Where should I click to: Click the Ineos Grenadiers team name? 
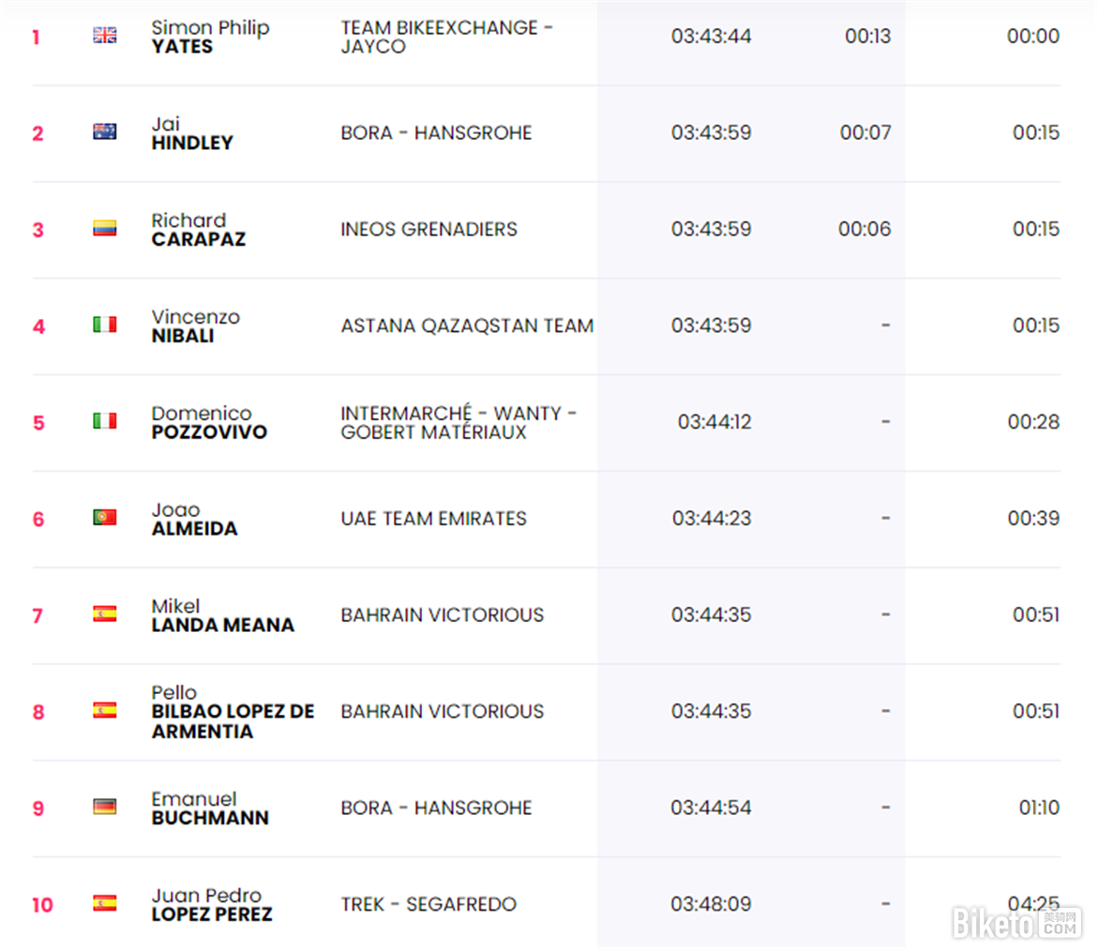(428, 229)
